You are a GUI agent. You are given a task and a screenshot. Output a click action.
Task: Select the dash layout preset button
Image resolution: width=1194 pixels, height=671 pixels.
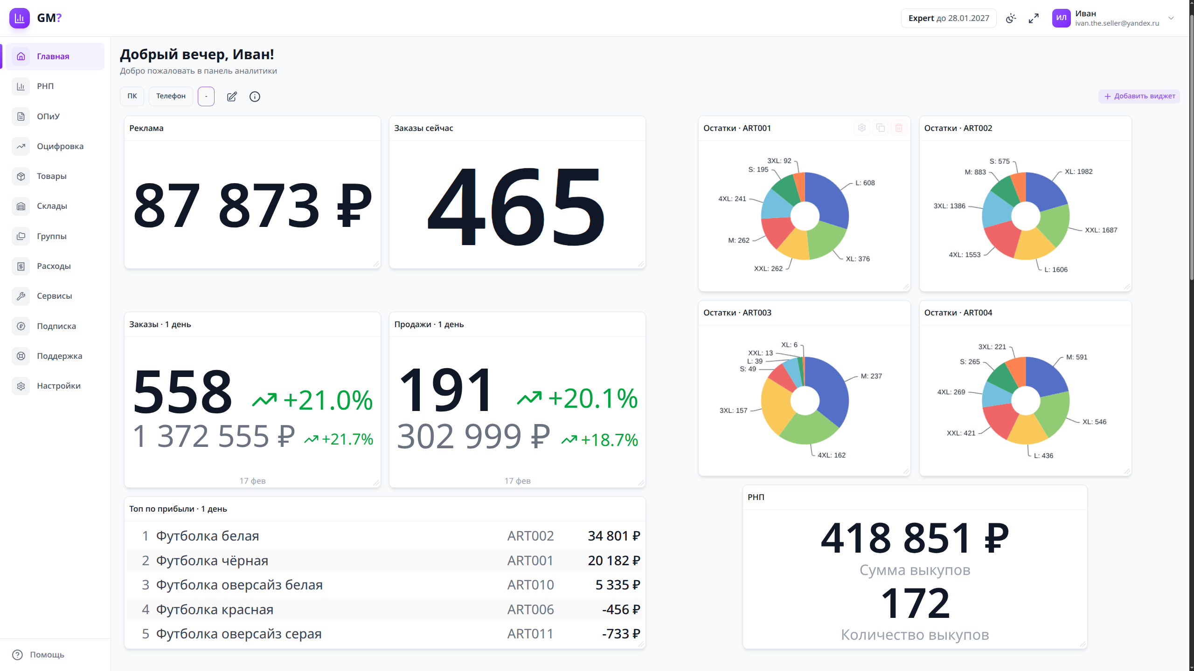[206, 96]
